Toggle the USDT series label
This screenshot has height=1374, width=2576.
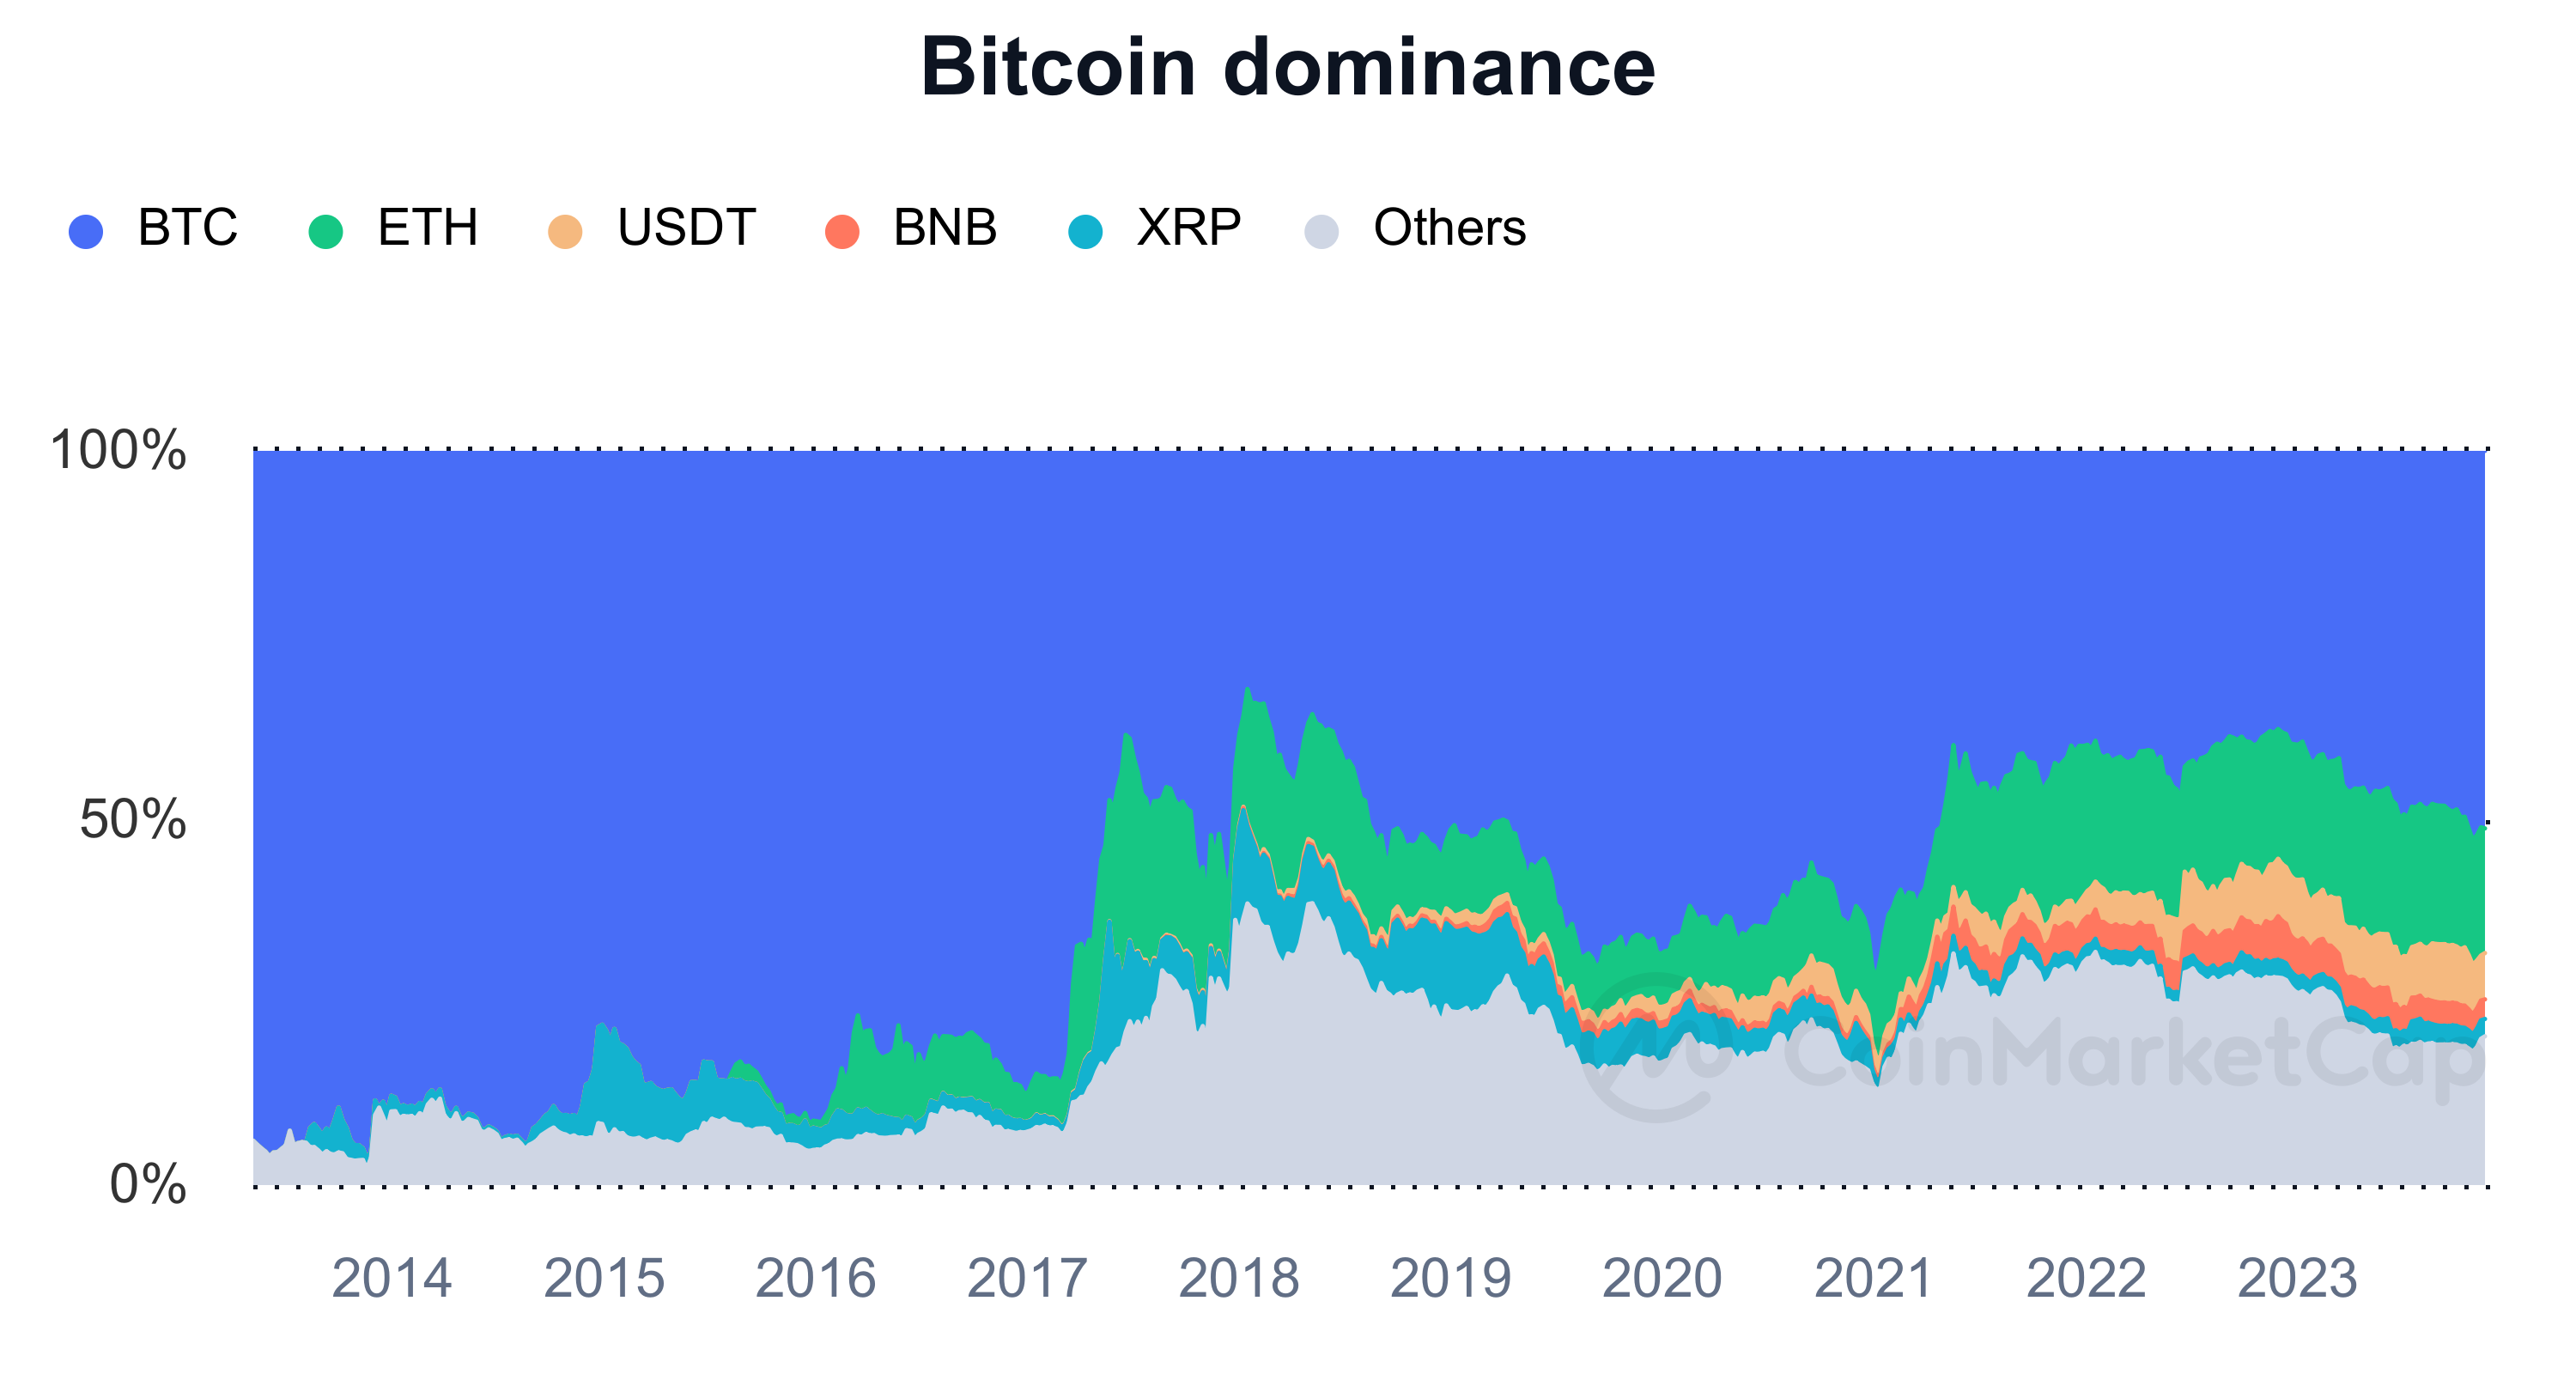(686, 228)
